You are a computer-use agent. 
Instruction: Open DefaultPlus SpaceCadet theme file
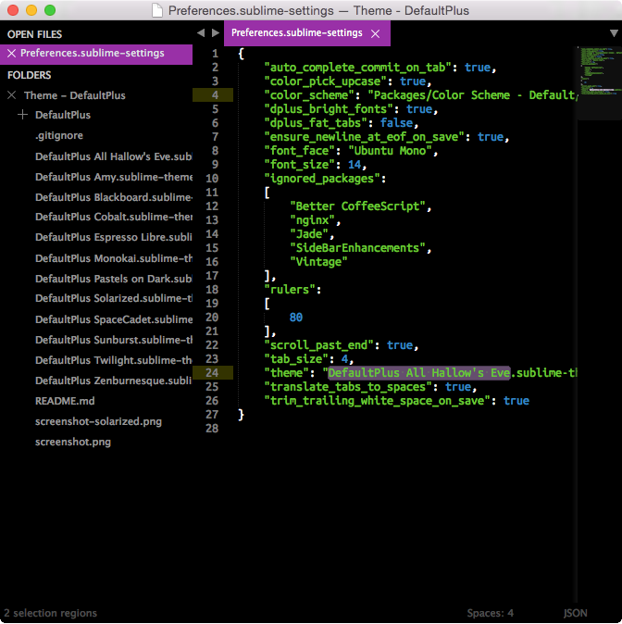coord(114,319)
